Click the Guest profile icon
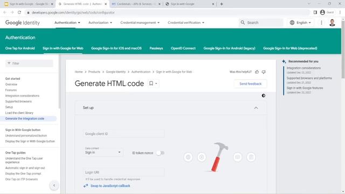Viewport: 345px width, 194px height. (322, 12)
